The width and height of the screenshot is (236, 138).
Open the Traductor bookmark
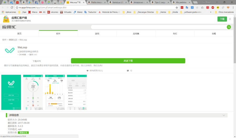[x=90, y=12]
